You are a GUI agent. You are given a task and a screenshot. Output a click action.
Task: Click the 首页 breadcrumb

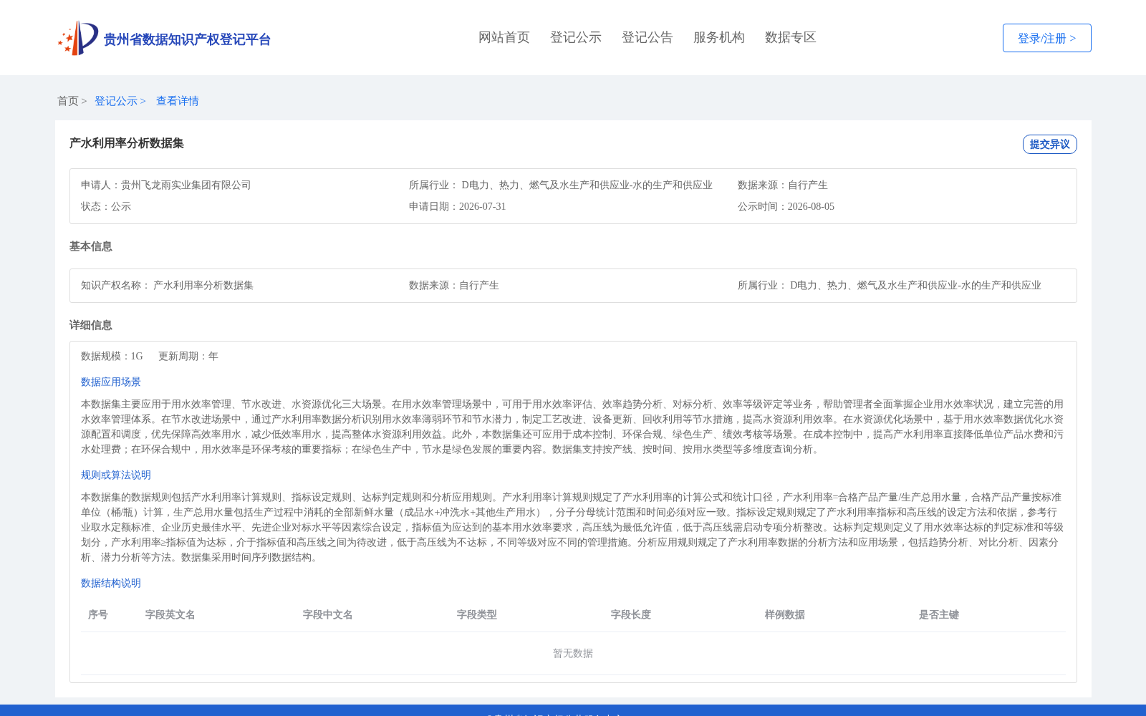coord(68,101)
